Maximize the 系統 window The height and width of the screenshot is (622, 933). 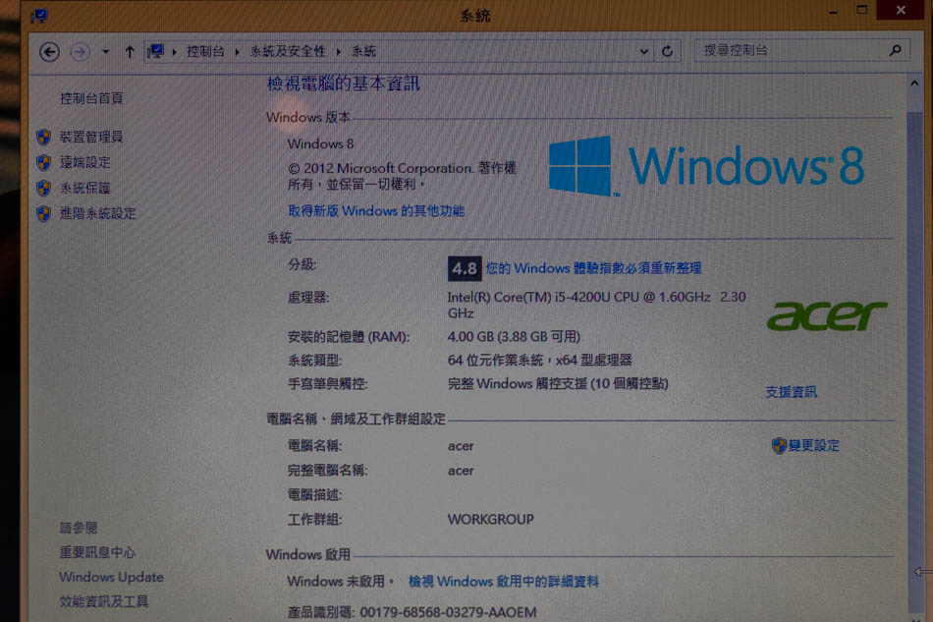862,10
